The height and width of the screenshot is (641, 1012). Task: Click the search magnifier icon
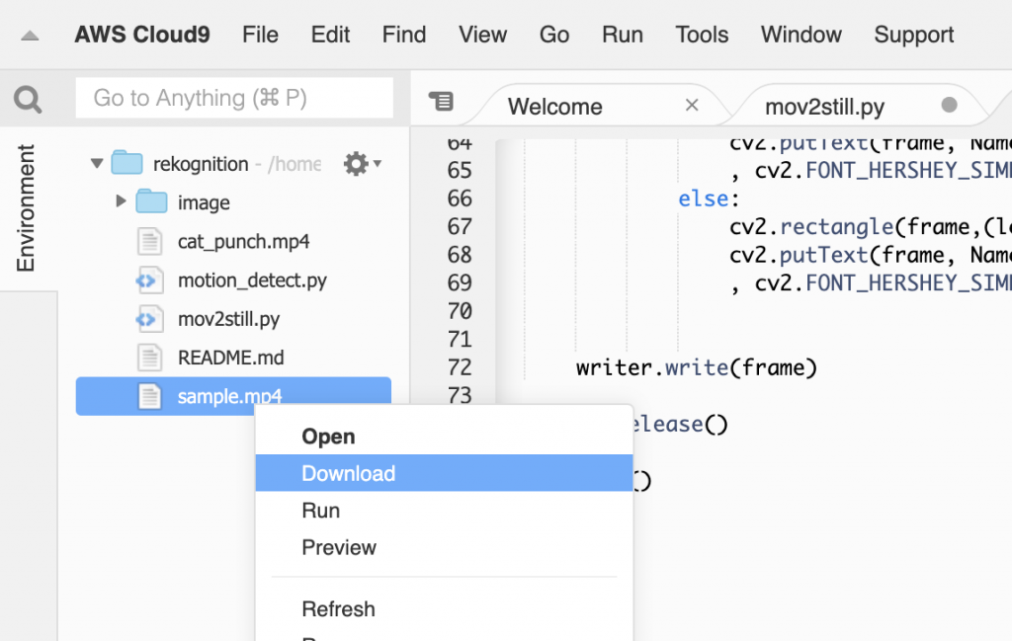pyautogui.click(x=28, y=100)
